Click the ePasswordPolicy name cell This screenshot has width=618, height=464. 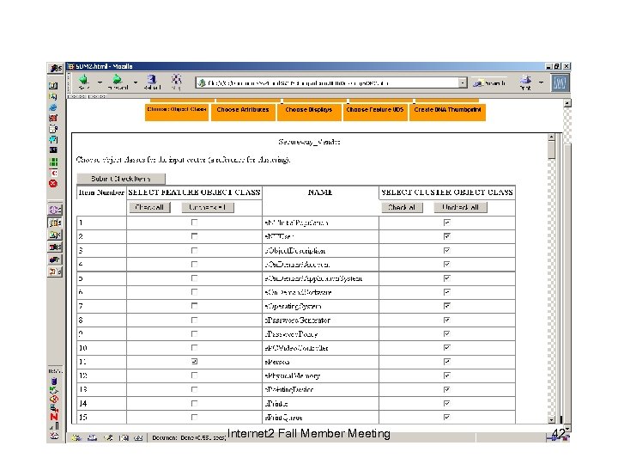[320, 333]
